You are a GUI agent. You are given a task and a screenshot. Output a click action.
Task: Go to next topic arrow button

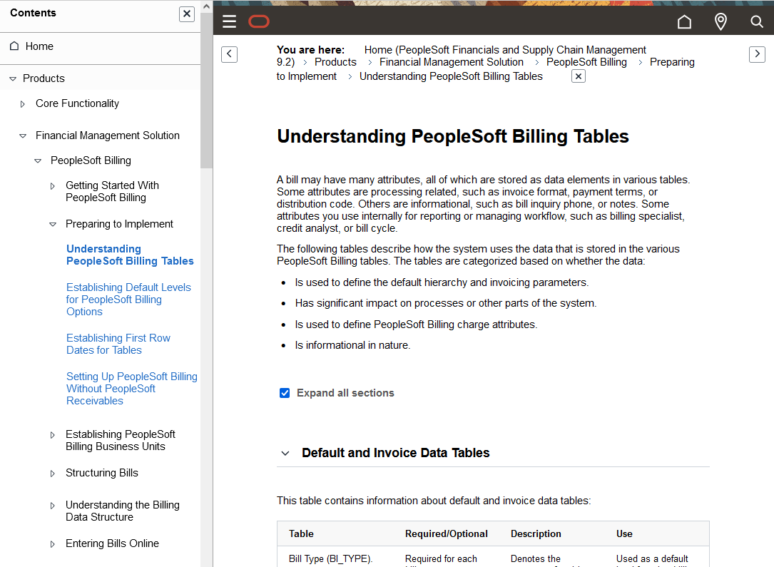pyautogui.click(x=757, y=53)
